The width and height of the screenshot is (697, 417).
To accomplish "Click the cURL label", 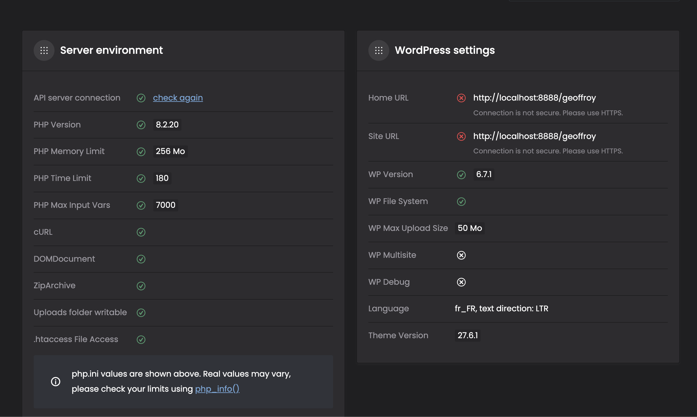I will [43, 232].
